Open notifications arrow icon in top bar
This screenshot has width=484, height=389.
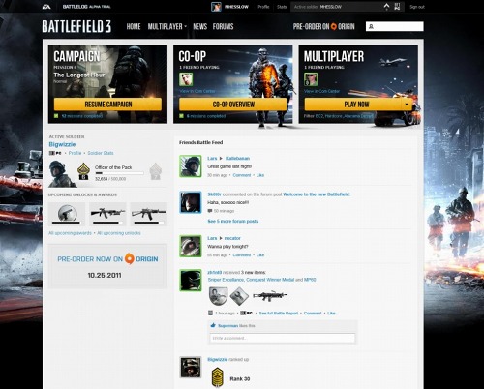[386, 7]
